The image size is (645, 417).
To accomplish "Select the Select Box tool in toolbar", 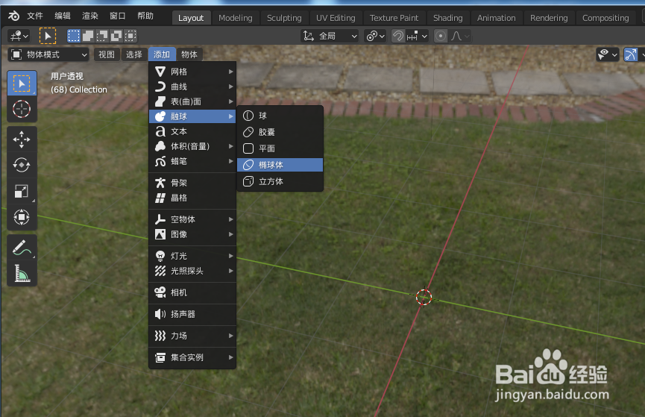I will coord(22,84).
